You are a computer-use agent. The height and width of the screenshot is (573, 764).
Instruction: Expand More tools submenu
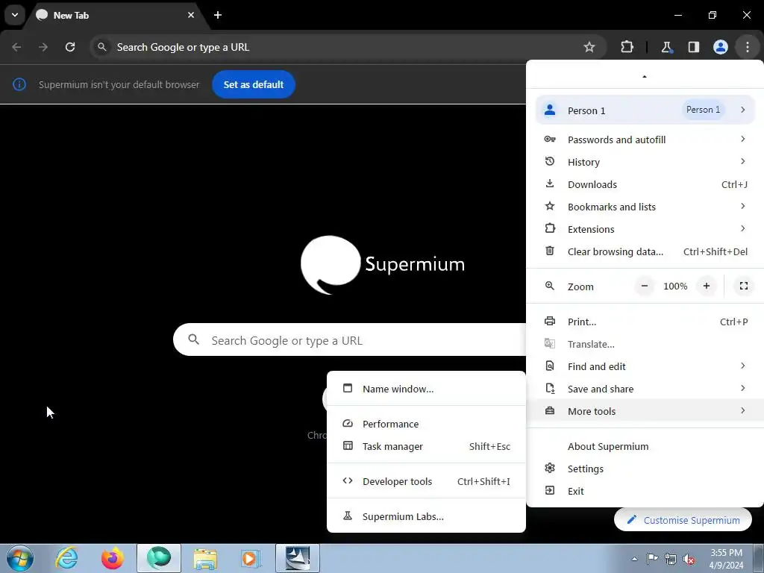tap(645, 411)
